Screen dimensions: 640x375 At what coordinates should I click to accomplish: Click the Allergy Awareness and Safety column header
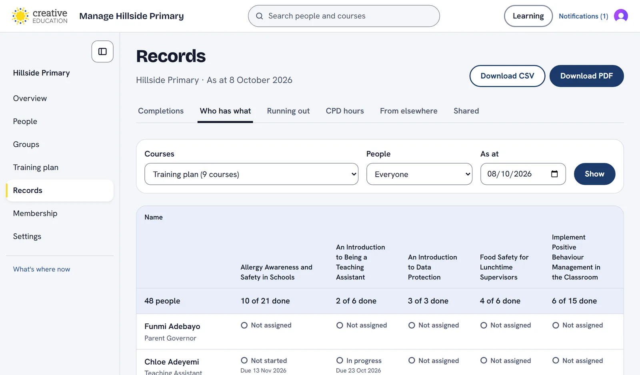coord(276,272)
